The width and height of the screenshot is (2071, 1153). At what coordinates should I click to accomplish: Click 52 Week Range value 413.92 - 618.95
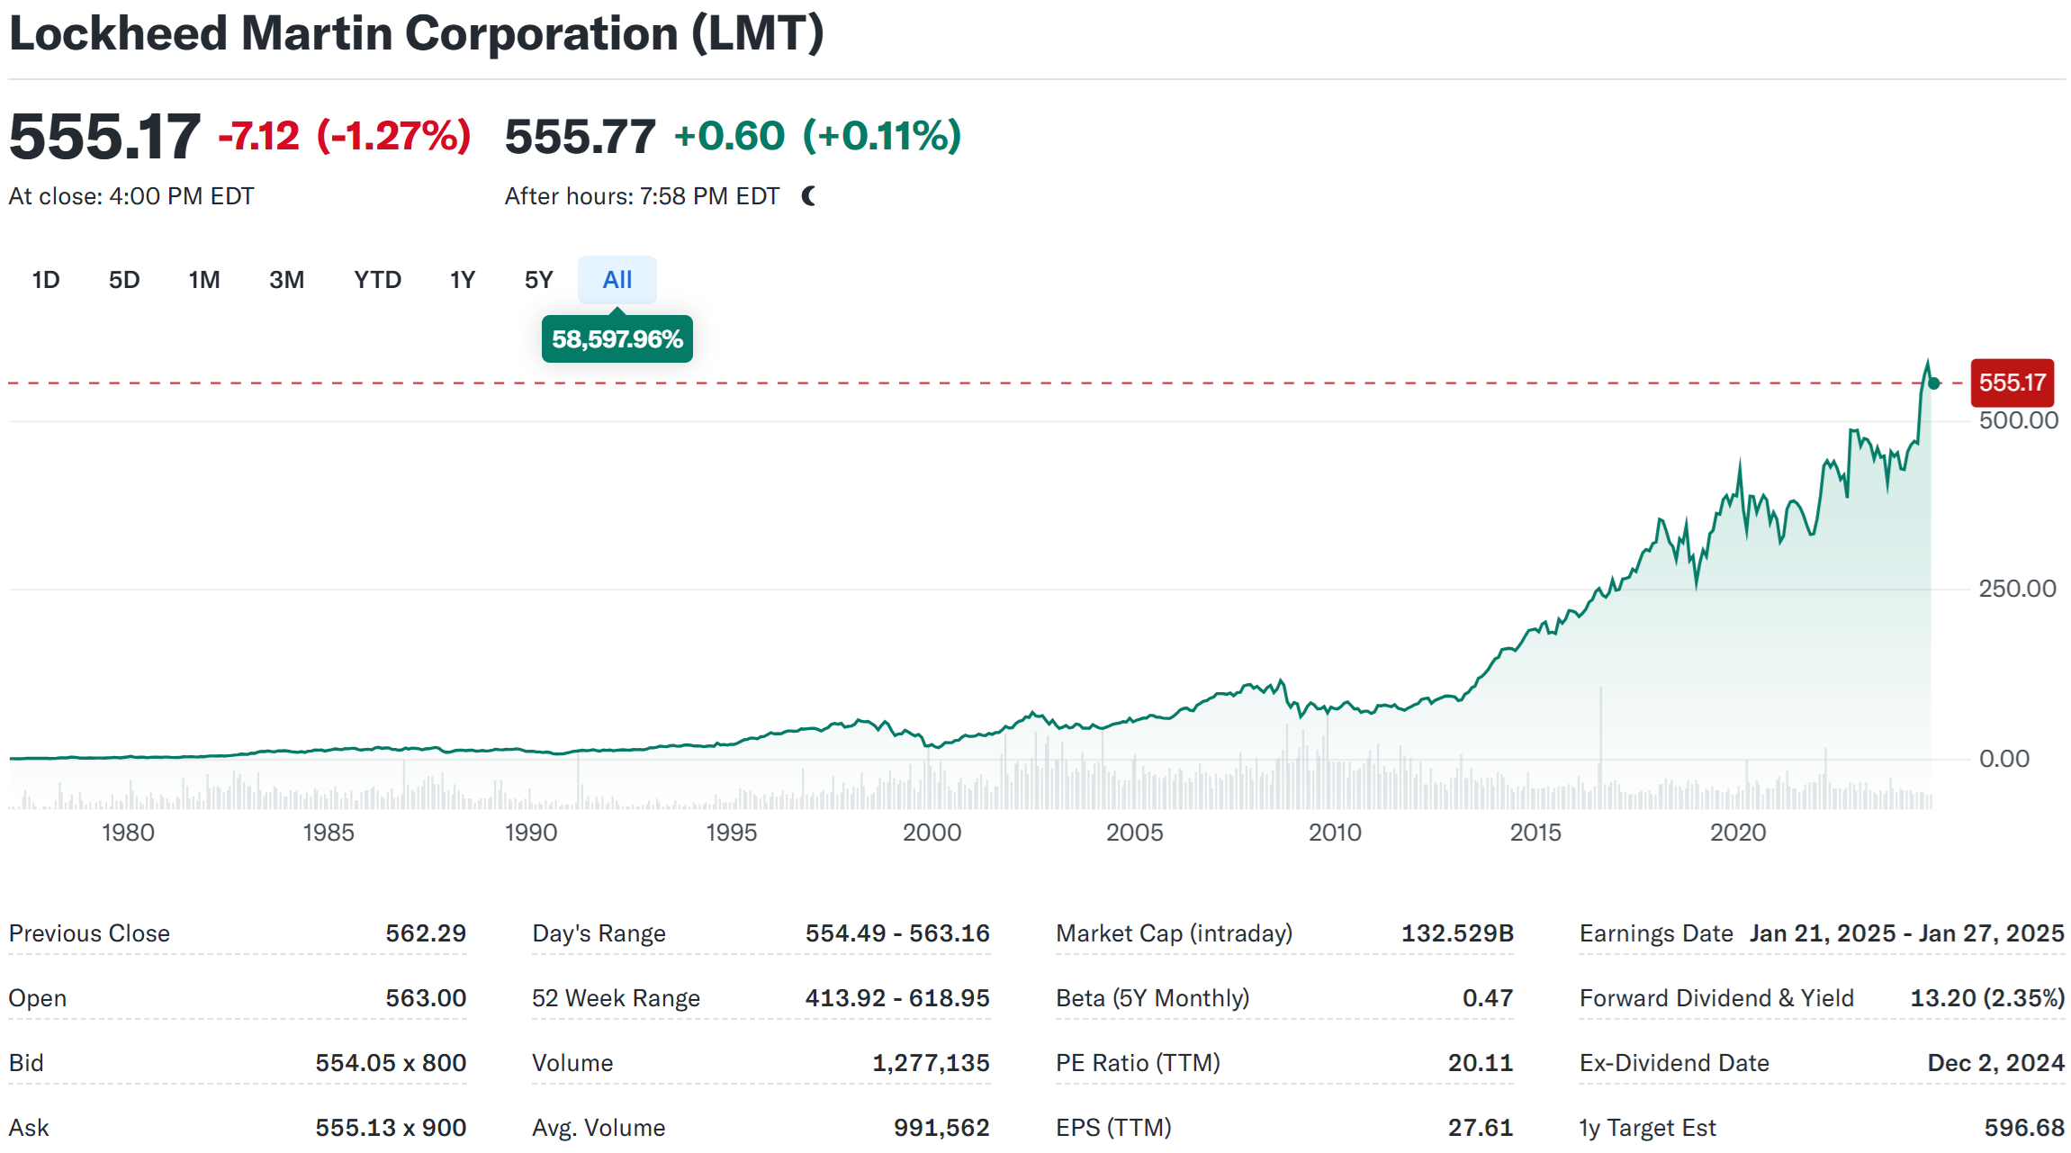[x=897, y=998]
